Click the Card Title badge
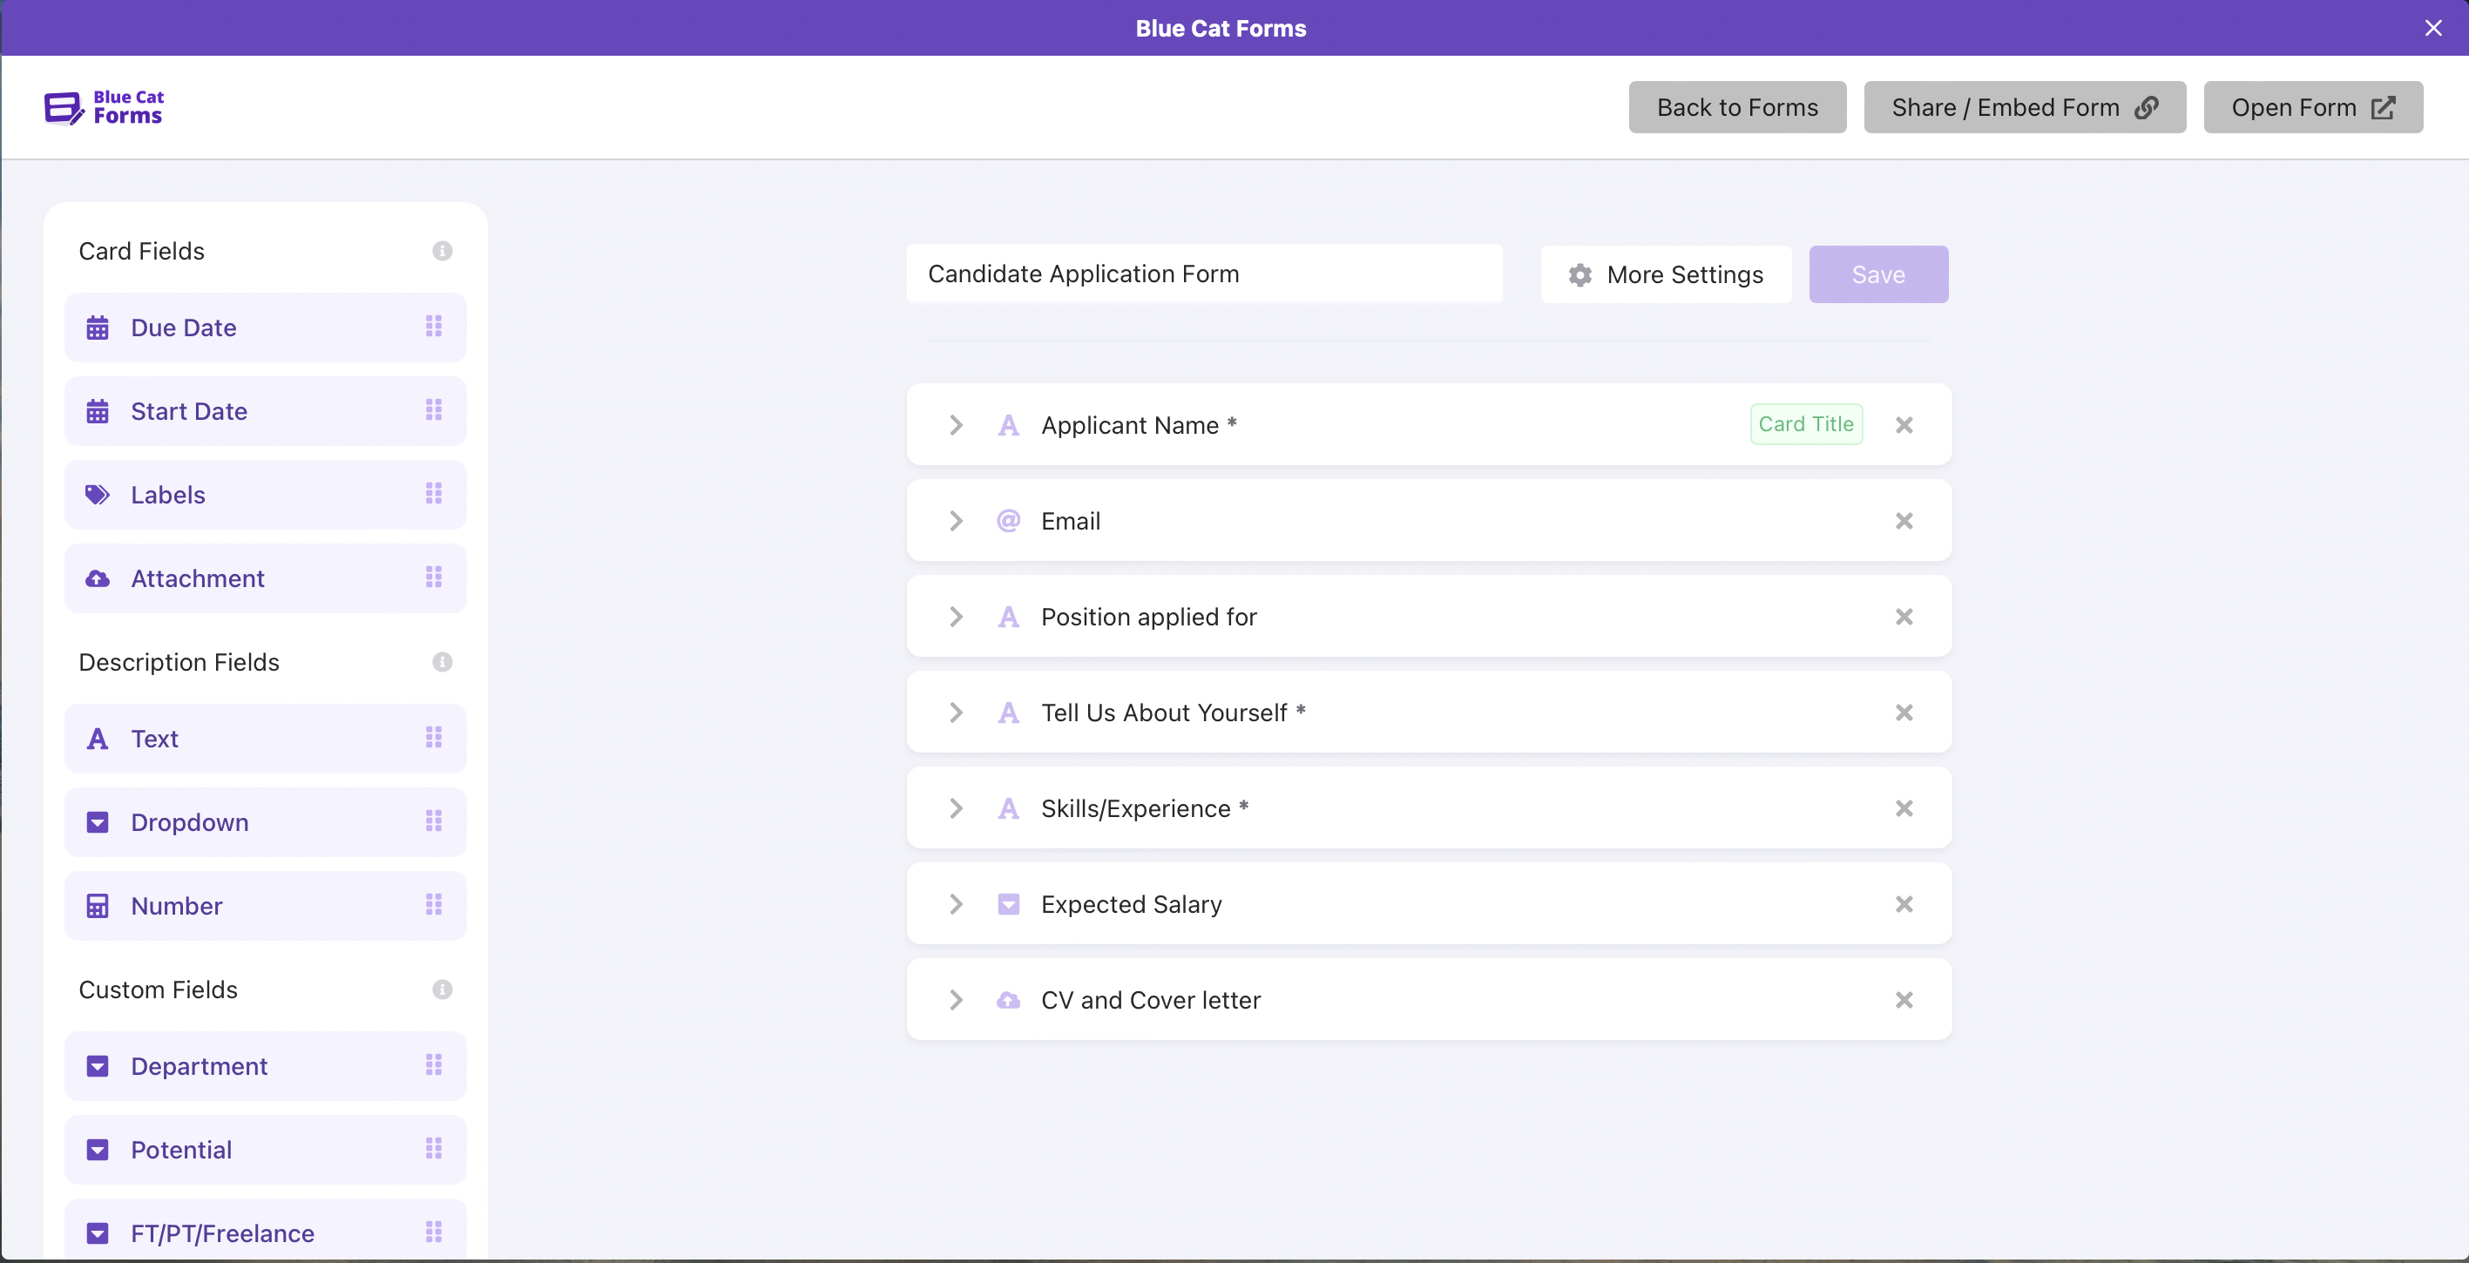Image resolution: width=2469 pixels, height=1263 pixels. point(1806,424)
